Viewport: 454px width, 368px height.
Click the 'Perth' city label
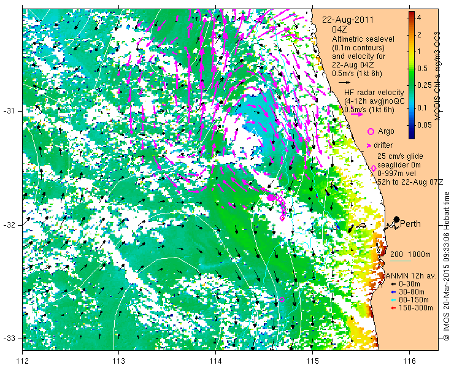coord(410,224)
